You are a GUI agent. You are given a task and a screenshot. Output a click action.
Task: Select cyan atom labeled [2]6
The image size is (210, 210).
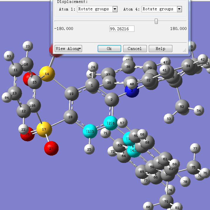tap(111, 123)
